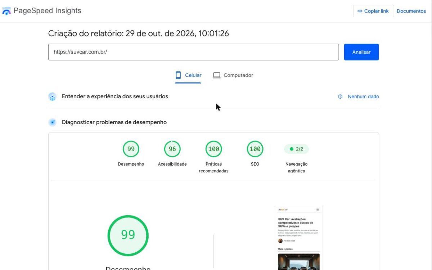Image resolution: width=432 pixels, height=270 pixels.
Task: Click 'Diagnosticar problemas de desempenho' heading
Action: coord(114,122)
